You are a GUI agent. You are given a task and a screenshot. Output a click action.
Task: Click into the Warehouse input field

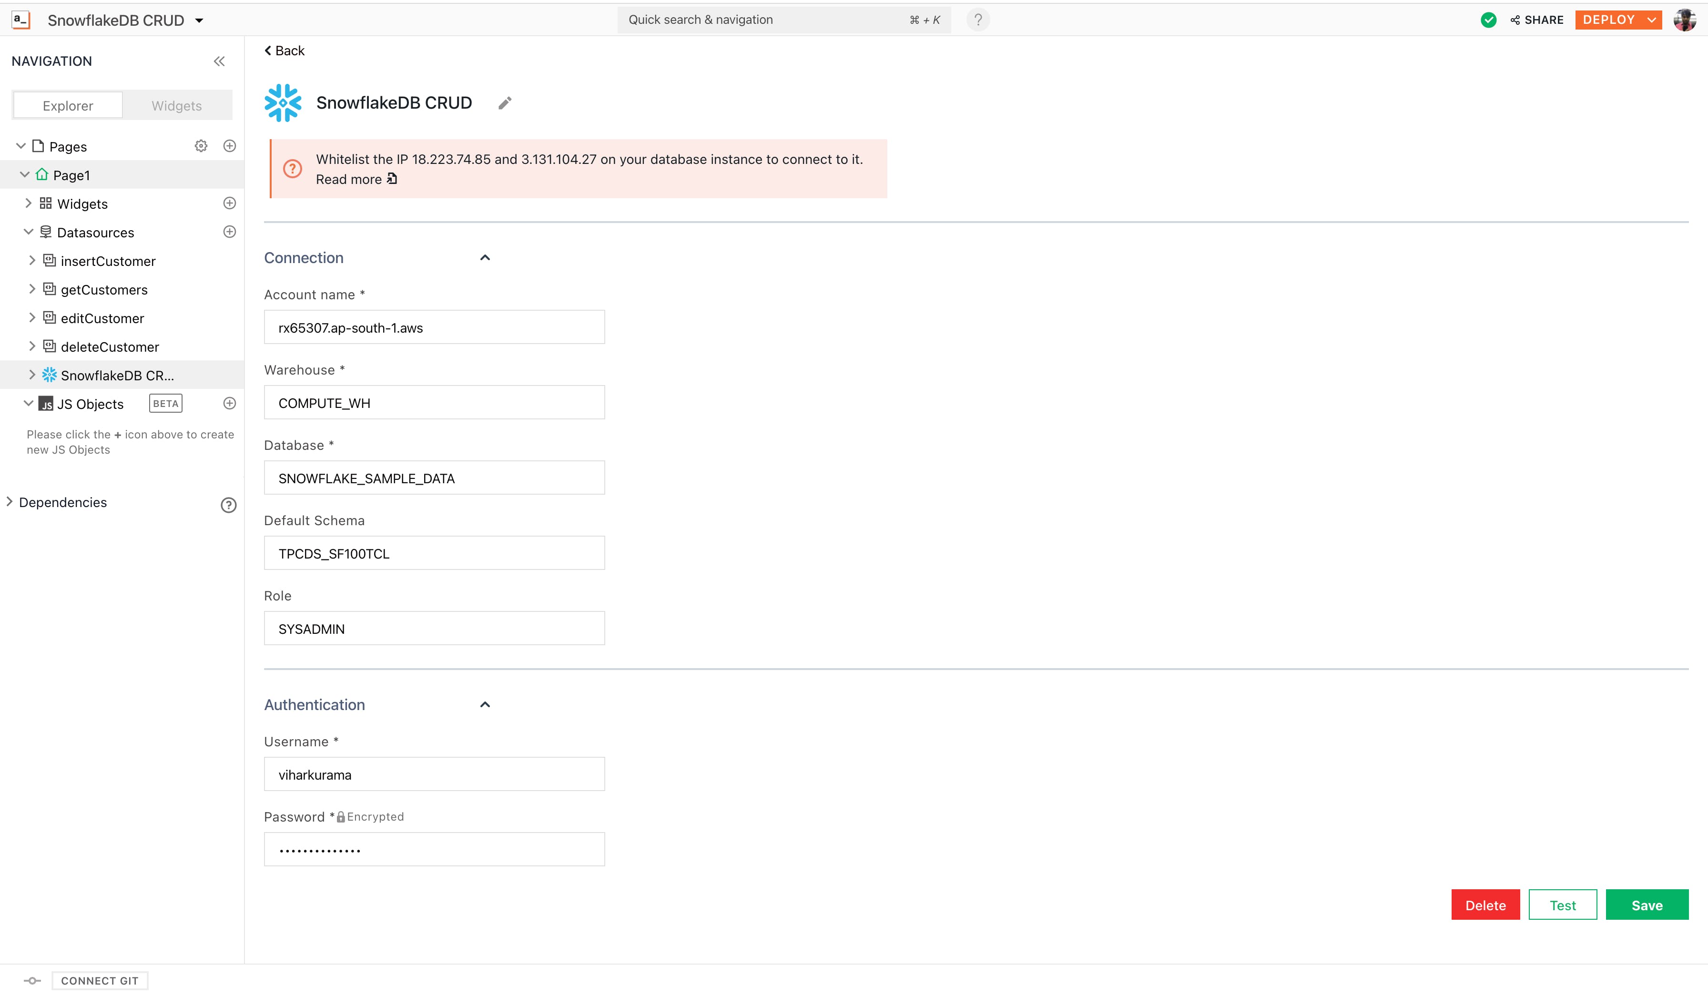pyautogui.click(x=434, y=403)
